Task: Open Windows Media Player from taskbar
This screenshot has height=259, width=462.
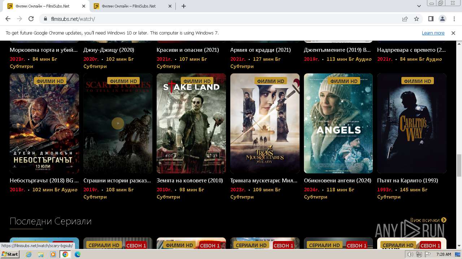Action: [53, 254]
